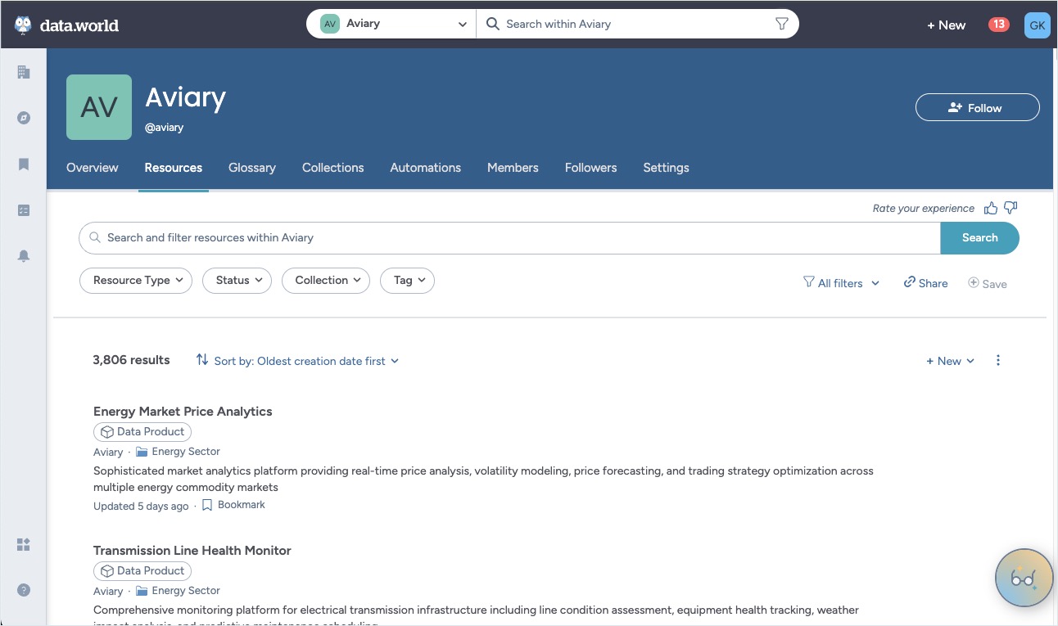Select the Resources tab
The image size is (1058, 626).
pyautogui.click(x=174, y=168)
